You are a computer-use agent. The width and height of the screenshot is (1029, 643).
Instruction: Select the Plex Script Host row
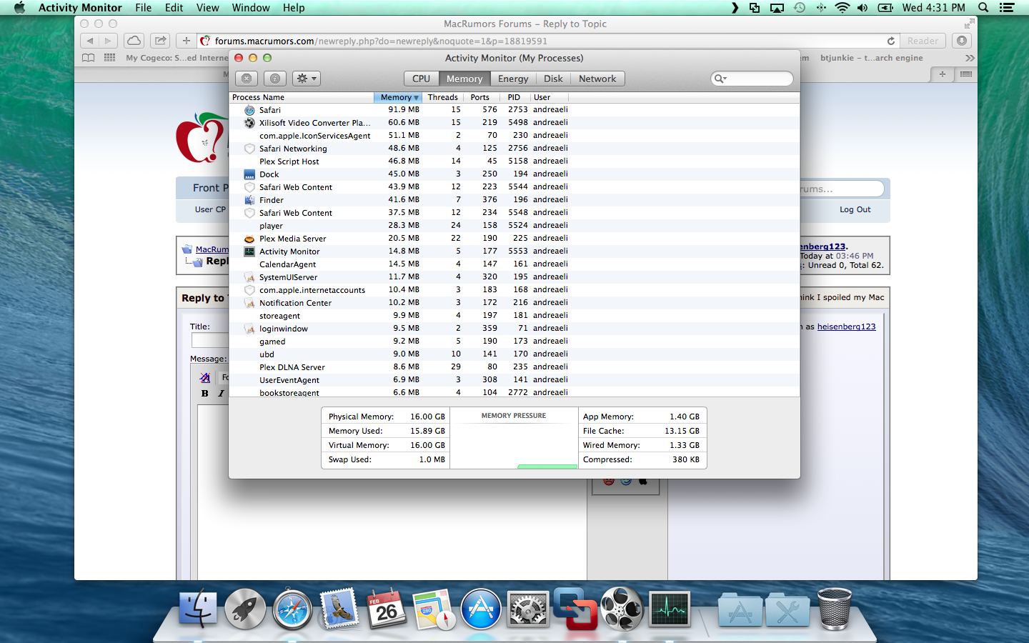pyautogui.click(x=514, y=161)
